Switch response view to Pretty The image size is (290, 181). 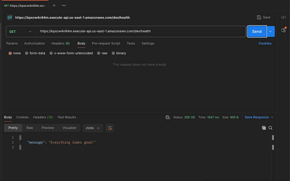pos(13,128)
